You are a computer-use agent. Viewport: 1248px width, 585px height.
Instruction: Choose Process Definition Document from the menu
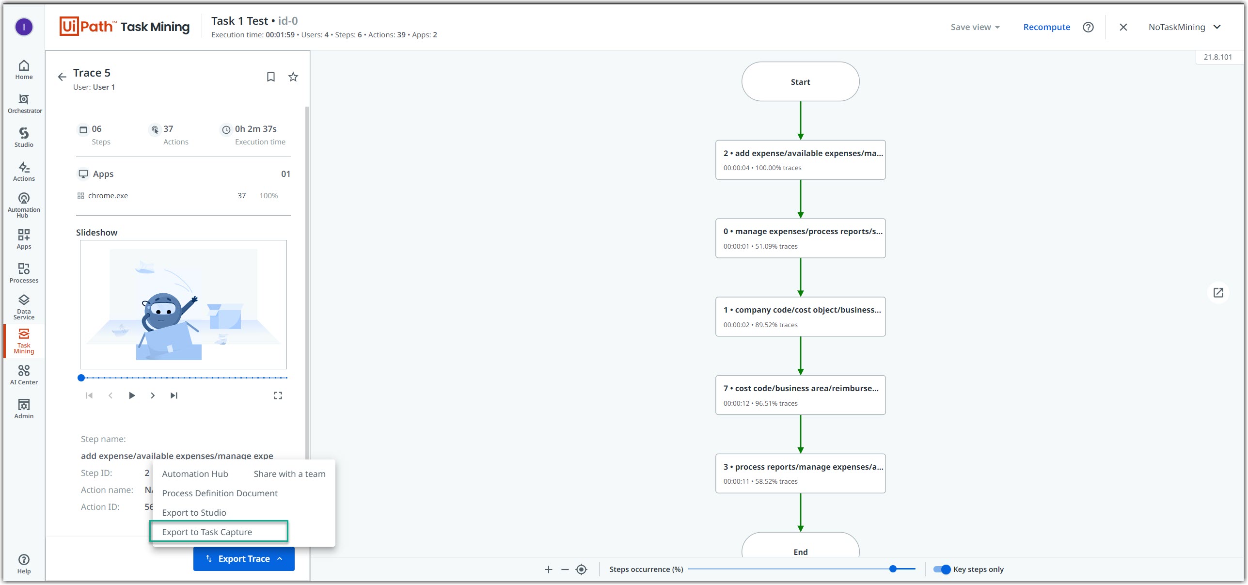tap(219, 493)
